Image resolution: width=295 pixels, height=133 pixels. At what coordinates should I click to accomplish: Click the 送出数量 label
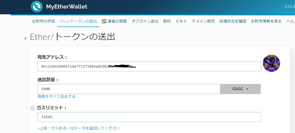(x=48, y=80)
